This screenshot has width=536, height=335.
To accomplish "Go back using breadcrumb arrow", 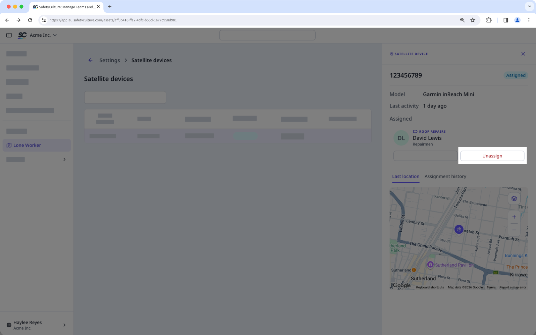I will pyautogui.click(x=91, y=60).
